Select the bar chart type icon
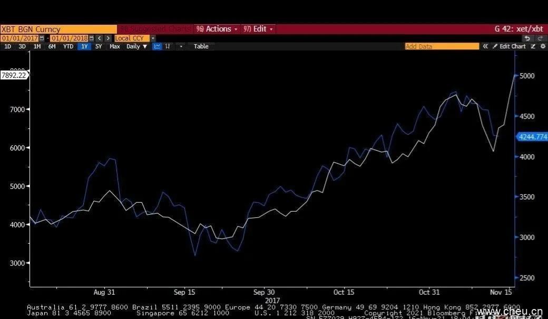Screen dimensions: 548x319 coord(168,46)
